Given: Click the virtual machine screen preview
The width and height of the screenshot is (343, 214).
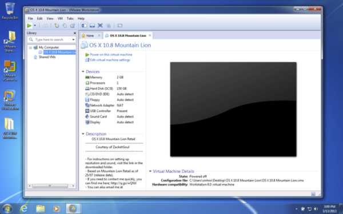Looking at the screenshot, I should 233,109.
